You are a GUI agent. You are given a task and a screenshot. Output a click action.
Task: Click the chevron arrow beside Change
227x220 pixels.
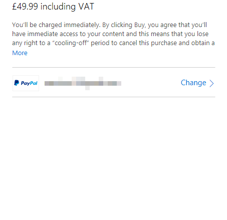211,83
